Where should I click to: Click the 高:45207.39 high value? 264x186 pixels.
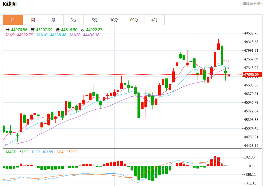coord(42,30)
